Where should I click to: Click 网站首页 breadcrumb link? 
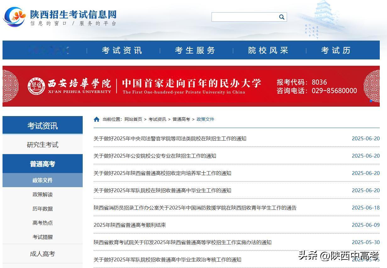pos(133,119)
